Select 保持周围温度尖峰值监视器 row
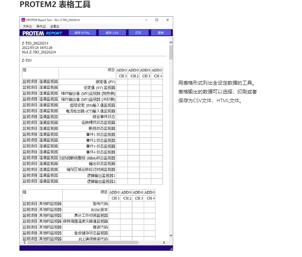The image size is (302, 257). 89,221
